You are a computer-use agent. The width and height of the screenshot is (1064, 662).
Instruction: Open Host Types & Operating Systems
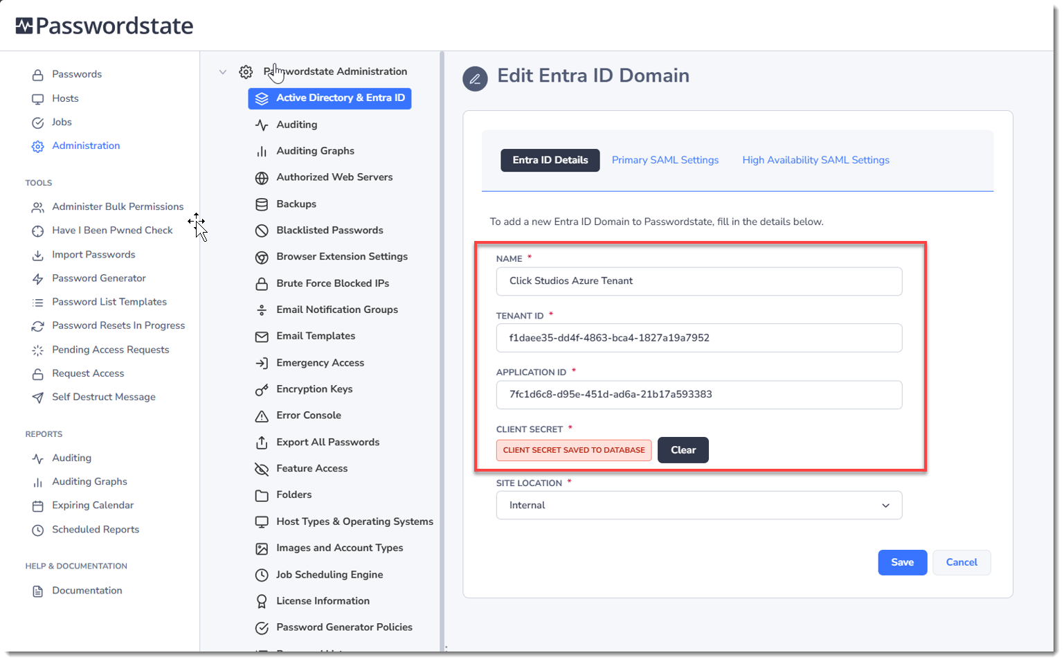(354, 521)
